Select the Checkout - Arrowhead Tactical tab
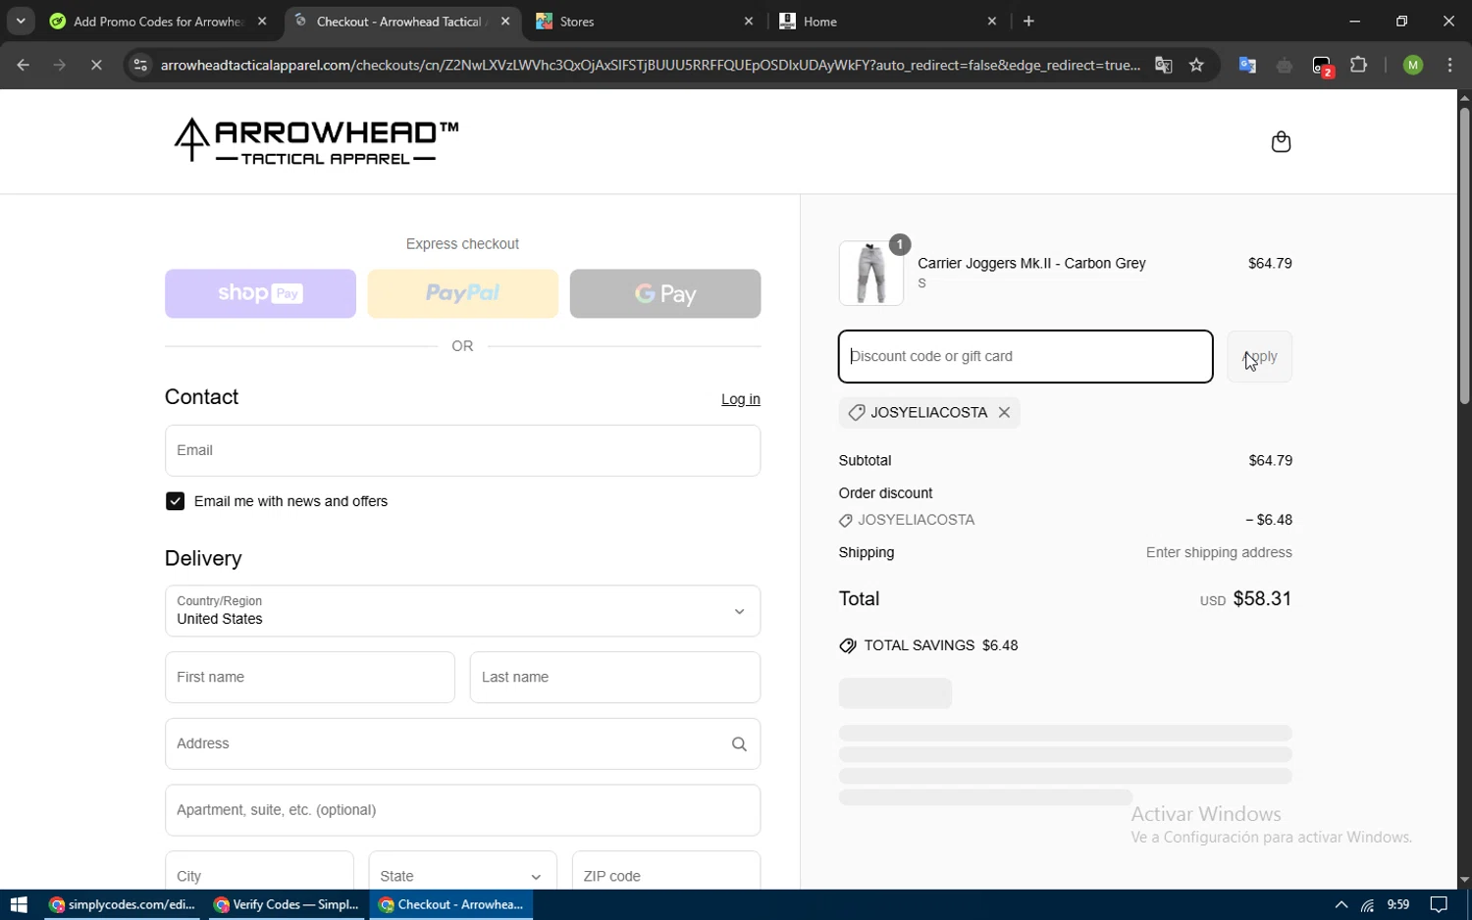Screen dimensions: 1472x920 402,21
